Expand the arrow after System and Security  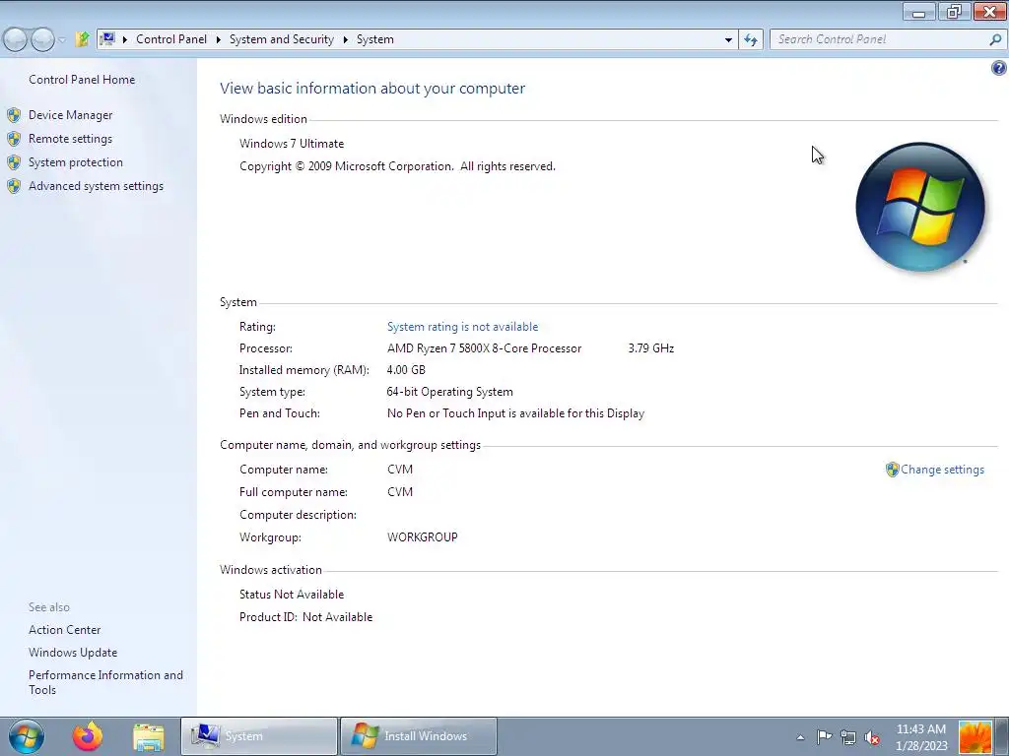click(x=346, y=39)
